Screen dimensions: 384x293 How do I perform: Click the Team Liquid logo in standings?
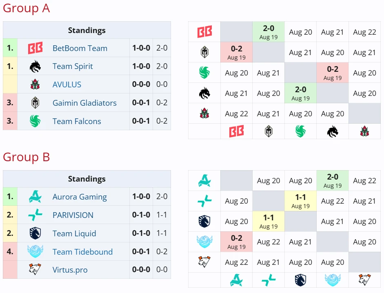[35, 233]
